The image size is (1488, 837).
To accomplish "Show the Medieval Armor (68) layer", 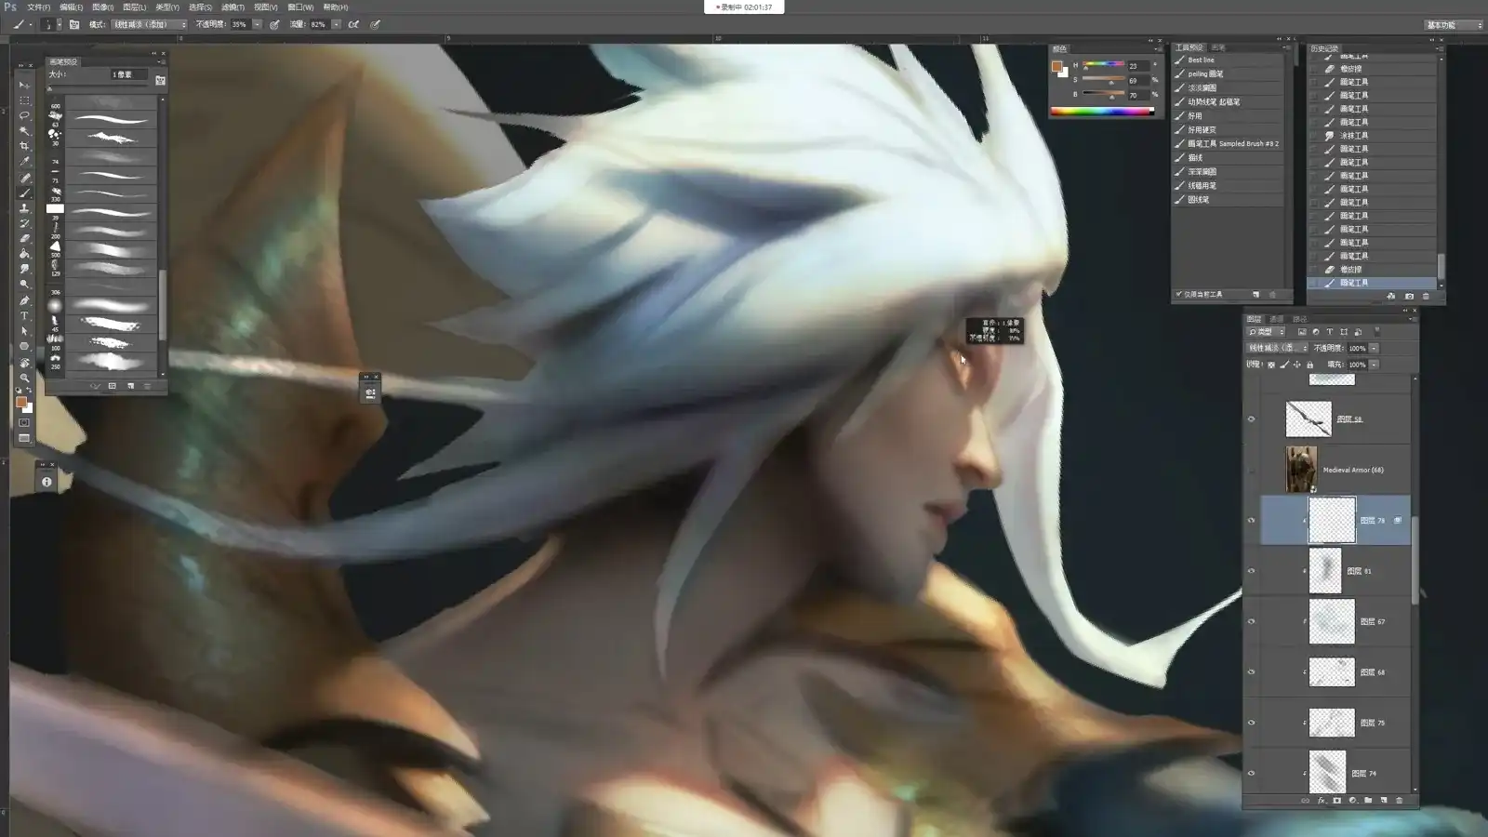I will 1251,470.
